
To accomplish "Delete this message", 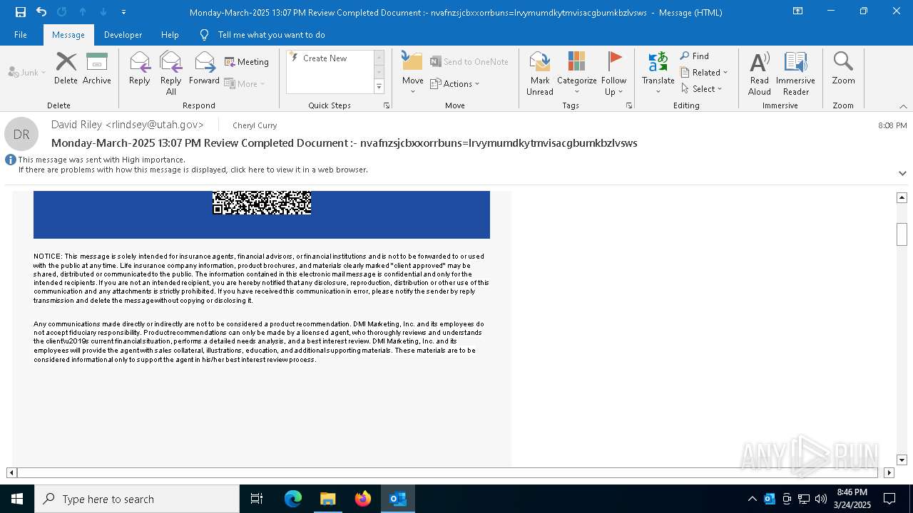I will coord(66,69).
